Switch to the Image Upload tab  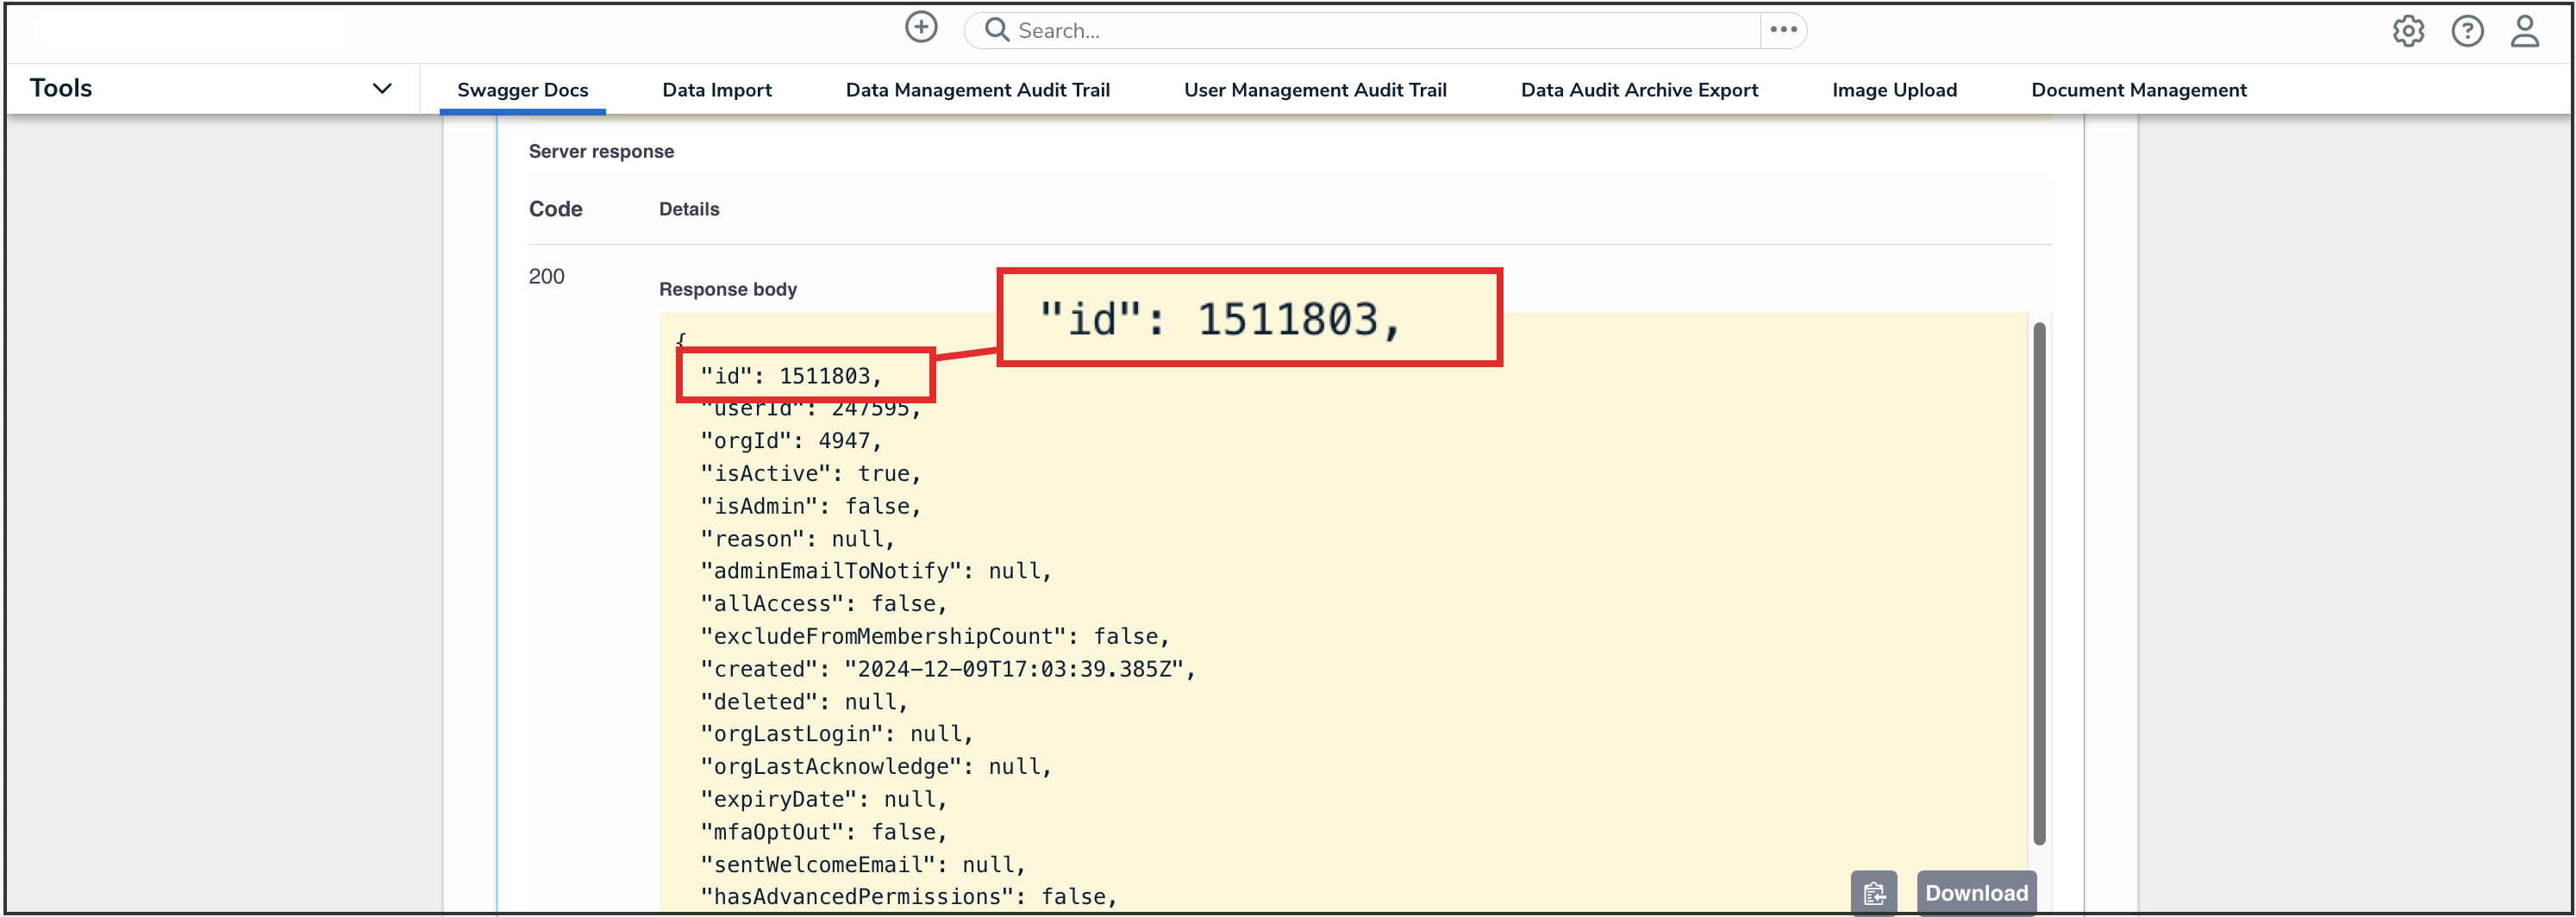coord(1893,90)
